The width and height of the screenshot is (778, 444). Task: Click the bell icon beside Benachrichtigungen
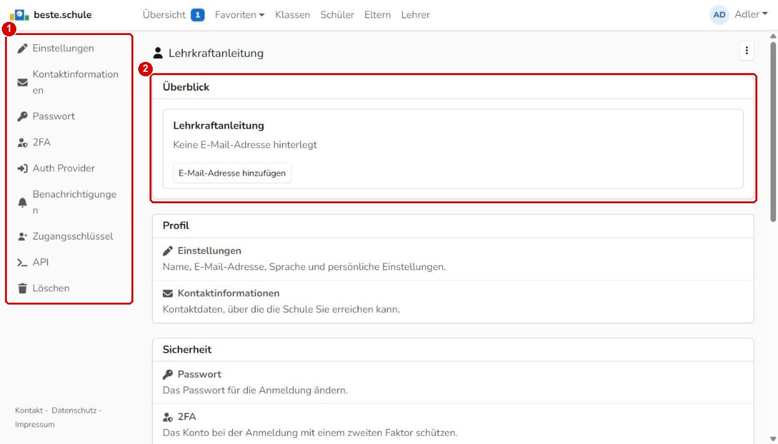click(x=22, y=203)
